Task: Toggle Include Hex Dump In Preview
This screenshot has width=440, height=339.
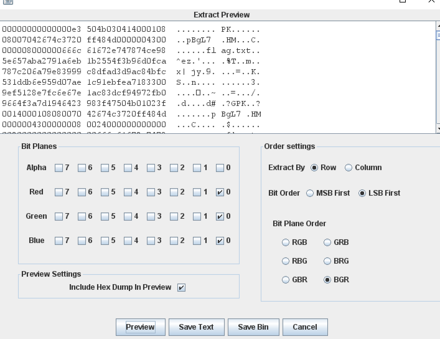Action: pos(181,288)
